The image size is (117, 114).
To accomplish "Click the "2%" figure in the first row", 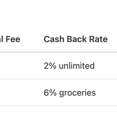I will [50, 66].
